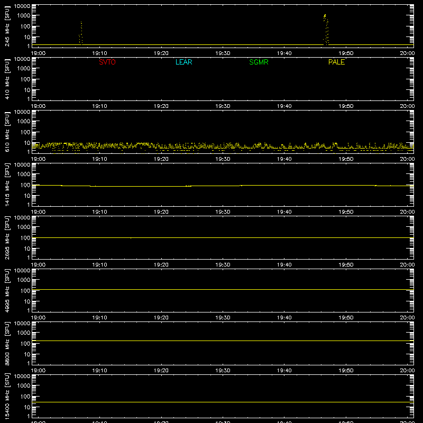Select the 610 MHz [SFU] axis title
Image resolution: width=423 pixels, height=423 pixels.
tap(7, 132)
